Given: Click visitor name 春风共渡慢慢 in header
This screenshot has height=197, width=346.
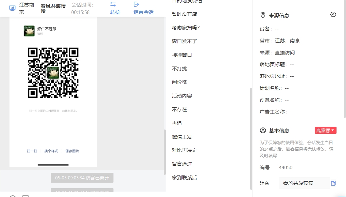Looking at the screenshot, I should point(53,8).
